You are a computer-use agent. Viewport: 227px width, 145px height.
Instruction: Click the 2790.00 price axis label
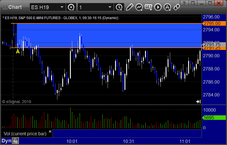(211, 56)
